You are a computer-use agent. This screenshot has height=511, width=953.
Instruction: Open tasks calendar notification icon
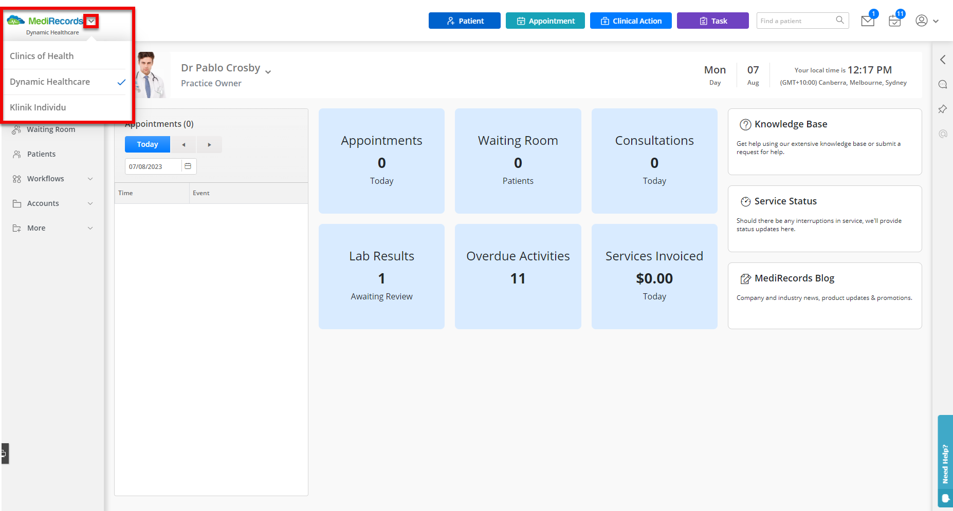(895, 21)
